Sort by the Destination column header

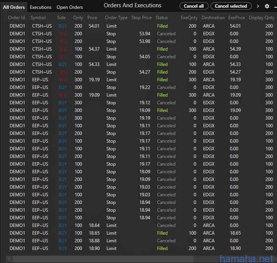tap(213, 18)
